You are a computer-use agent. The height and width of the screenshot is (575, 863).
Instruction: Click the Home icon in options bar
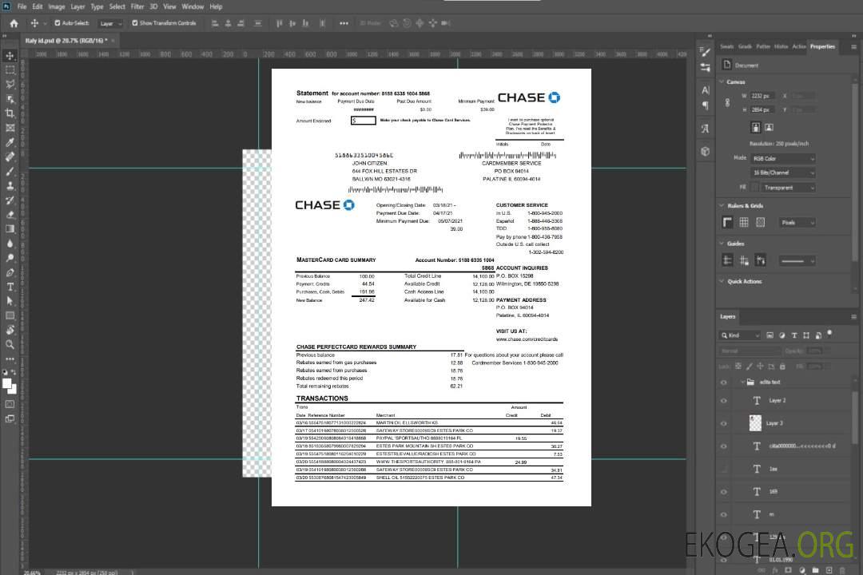pos(14,23)
